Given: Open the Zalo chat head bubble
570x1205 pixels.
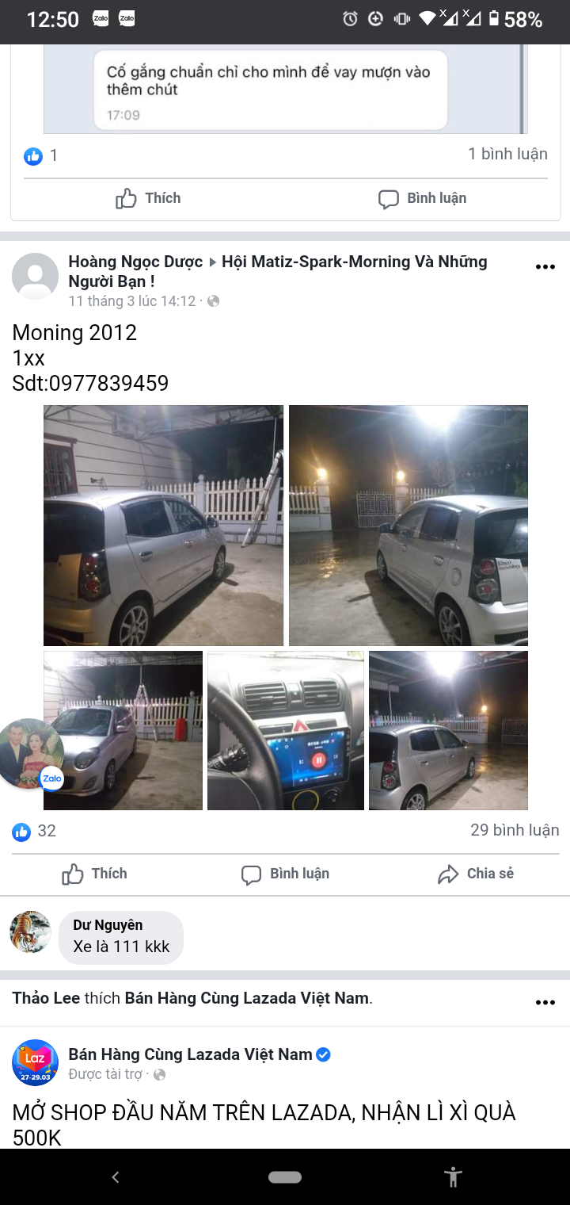Looking at the screenshot, I should pos(30,753).
